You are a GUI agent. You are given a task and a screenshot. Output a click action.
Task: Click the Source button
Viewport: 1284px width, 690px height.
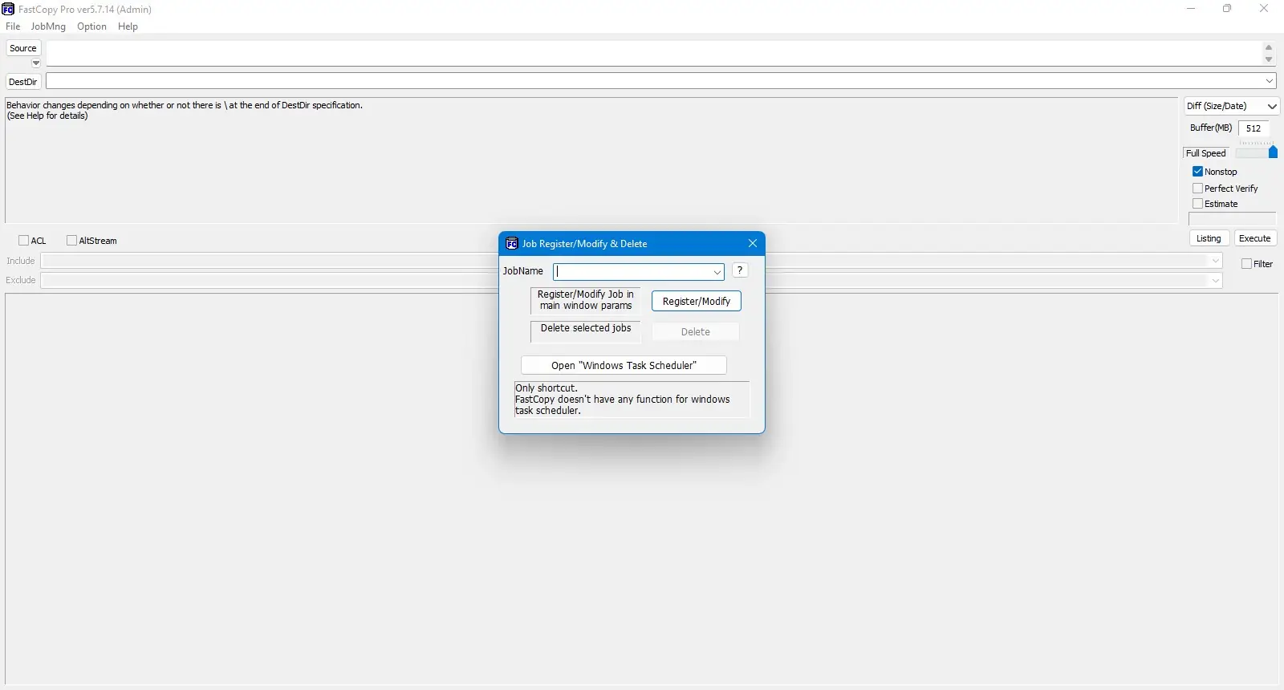click(23, 48)
